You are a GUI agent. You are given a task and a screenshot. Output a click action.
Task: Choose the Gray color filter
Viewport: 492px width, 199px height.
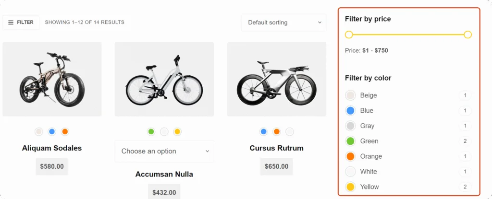click(367, 126)
